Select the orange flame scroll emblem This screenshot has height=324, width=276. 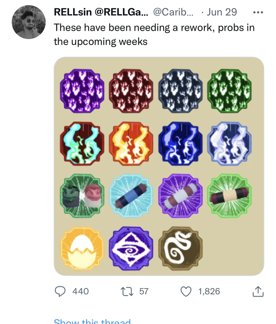coord(131,144)
